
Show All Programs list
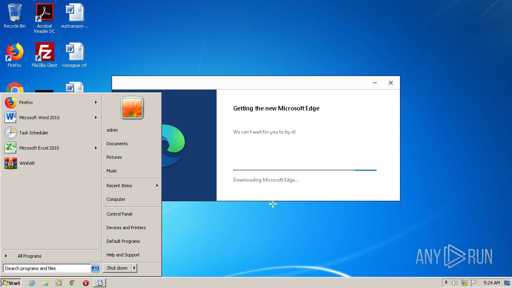51,256
